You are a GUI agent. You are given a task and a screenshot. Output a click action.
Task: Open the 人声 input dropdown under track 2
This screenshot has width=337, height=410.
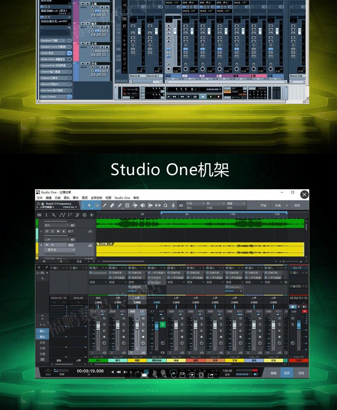click(x=56, y=240)
